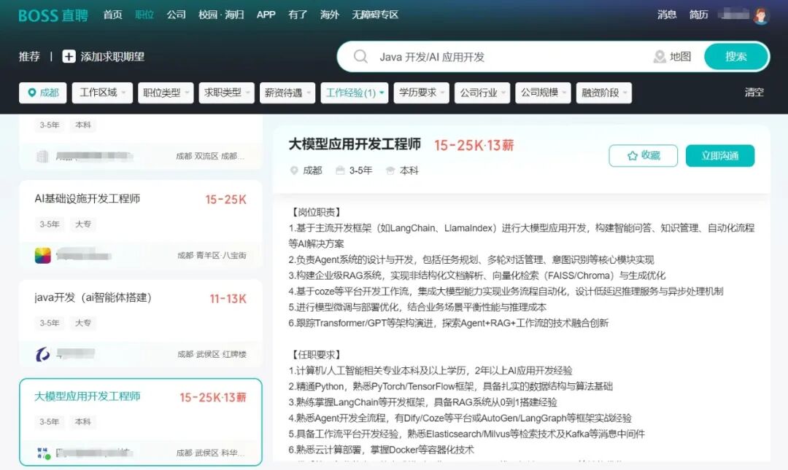Open the user avatar at top right

[761, 15]
